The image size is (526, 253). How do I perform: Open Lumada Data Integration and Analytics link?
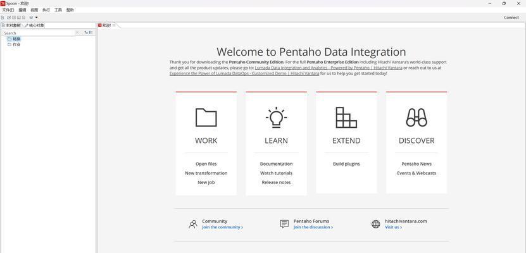329,68
